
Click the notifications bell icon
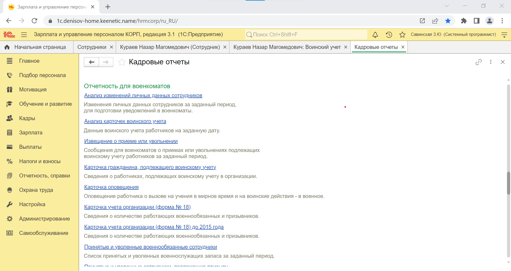coord(375,35)
